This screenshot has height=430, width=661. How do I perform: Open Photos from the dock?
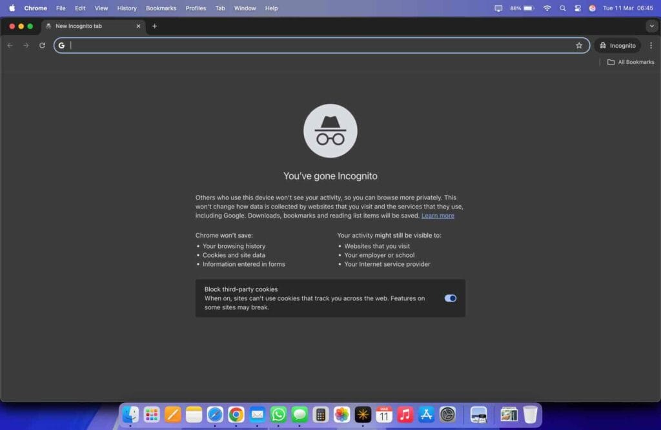(x=341, y=415)
